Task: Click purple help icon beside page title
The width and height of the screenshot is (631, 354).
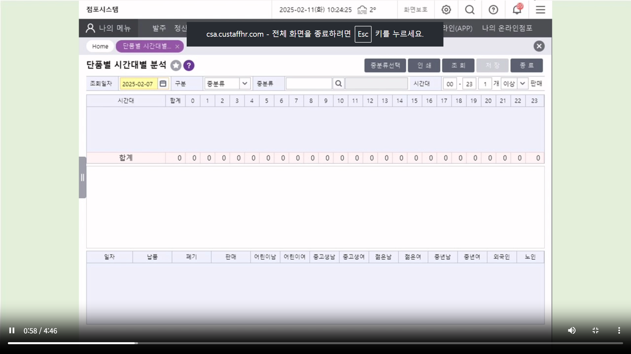Action: tap(189, 66)
